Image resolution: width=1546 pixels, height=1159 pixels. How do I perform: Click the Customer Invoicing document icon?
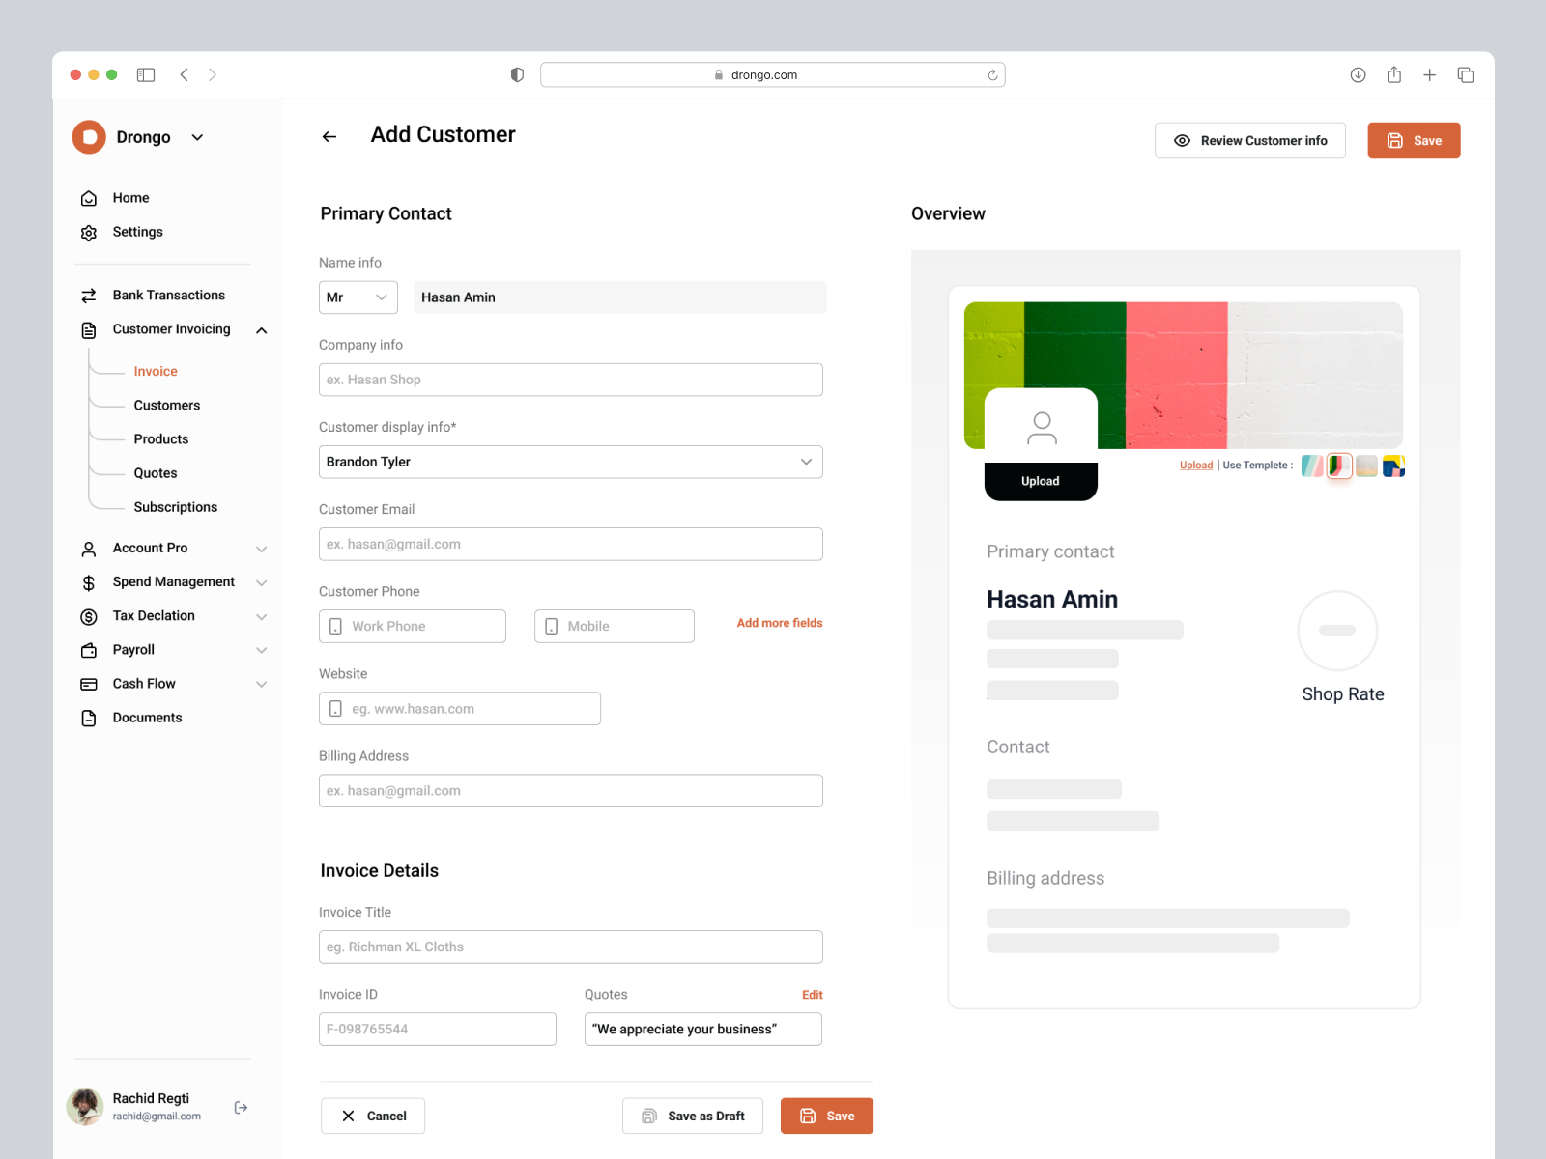88,329
